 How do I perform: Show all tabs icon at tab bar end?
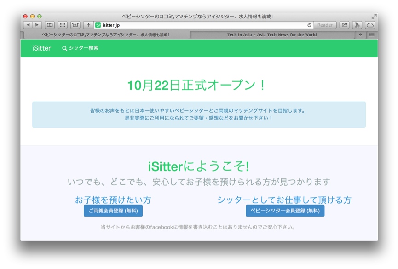coord(372,35)
